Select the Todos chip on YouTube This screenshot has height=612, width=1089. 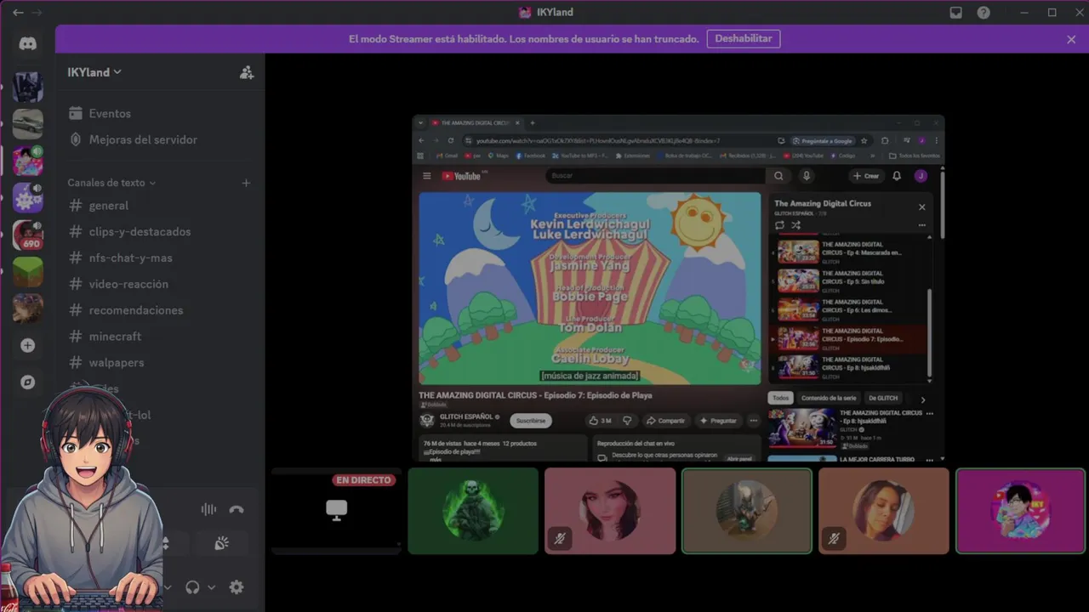tap(780, 398)
